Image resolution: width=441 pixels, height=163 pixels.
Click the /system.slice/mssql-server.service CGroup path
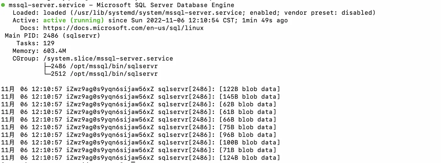(x=108, y=58)
